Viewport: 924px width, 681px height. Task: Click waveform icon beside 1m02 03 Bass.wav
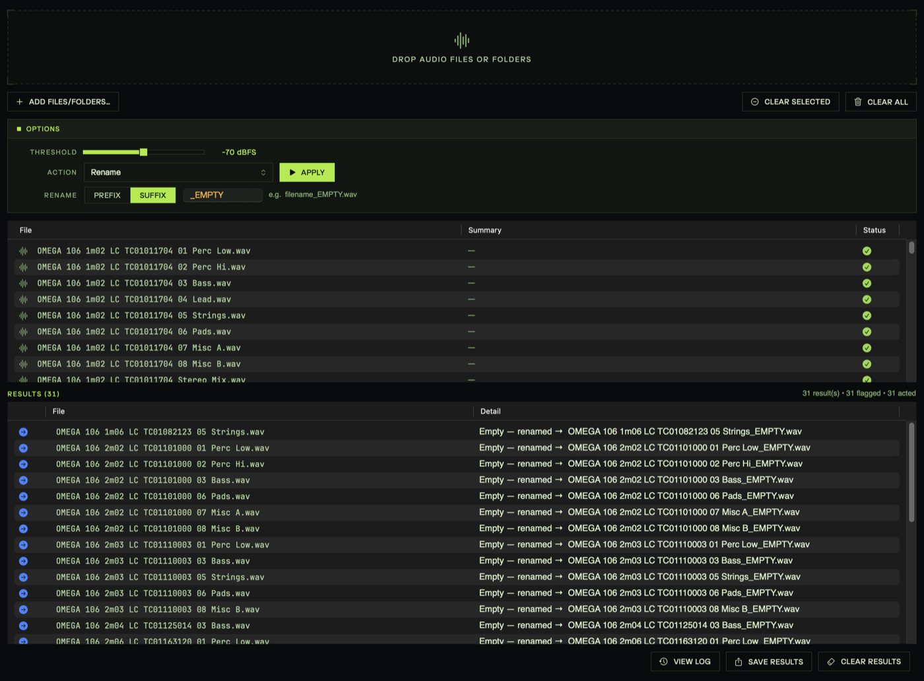pyautogui.click(x=24, y=283)
